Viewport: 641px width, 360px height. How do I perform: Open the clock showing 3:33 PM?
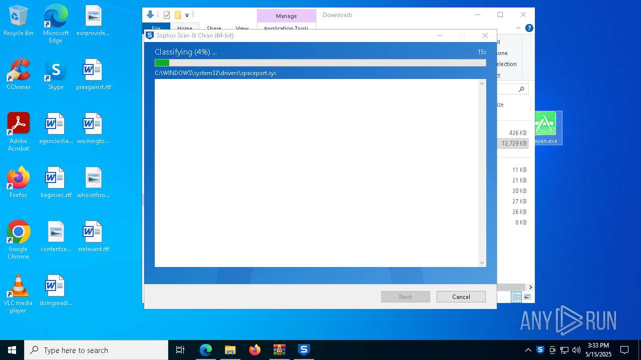[x=598, y=349]
